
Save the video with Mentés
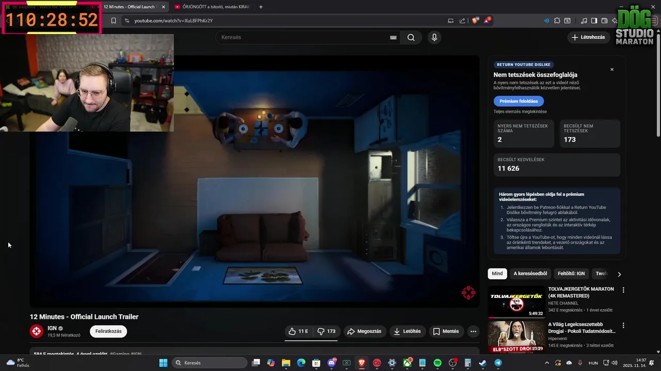(446, 331)
